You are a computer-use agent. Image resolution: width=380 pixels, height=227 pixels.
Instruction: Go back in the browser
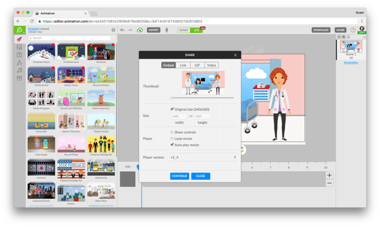coord(18,21)
